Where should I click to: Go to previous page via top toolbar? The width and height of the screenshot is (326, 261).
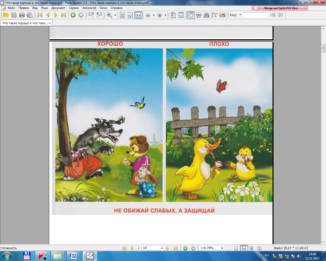(x=48, y=15)
